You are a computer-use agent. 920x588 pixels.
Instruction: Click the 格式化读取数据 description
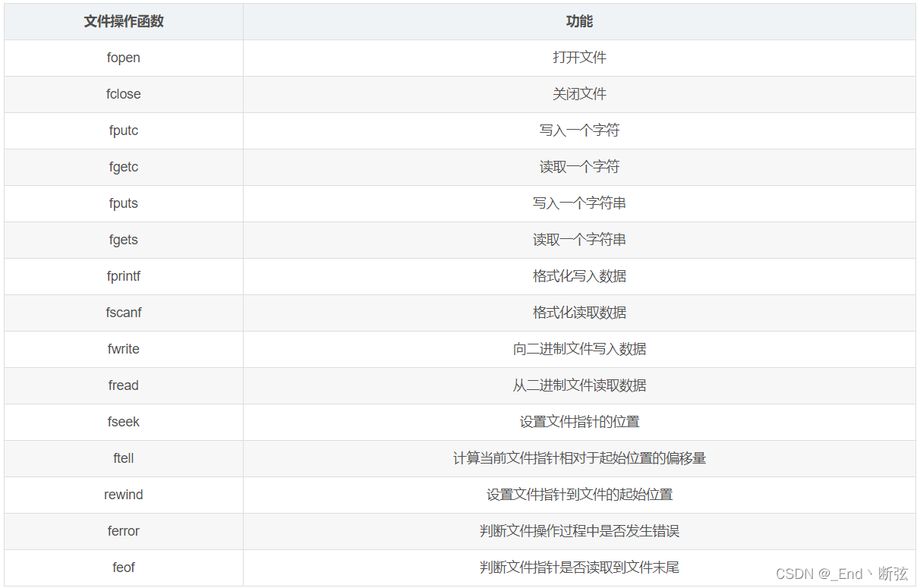[579, 313]
